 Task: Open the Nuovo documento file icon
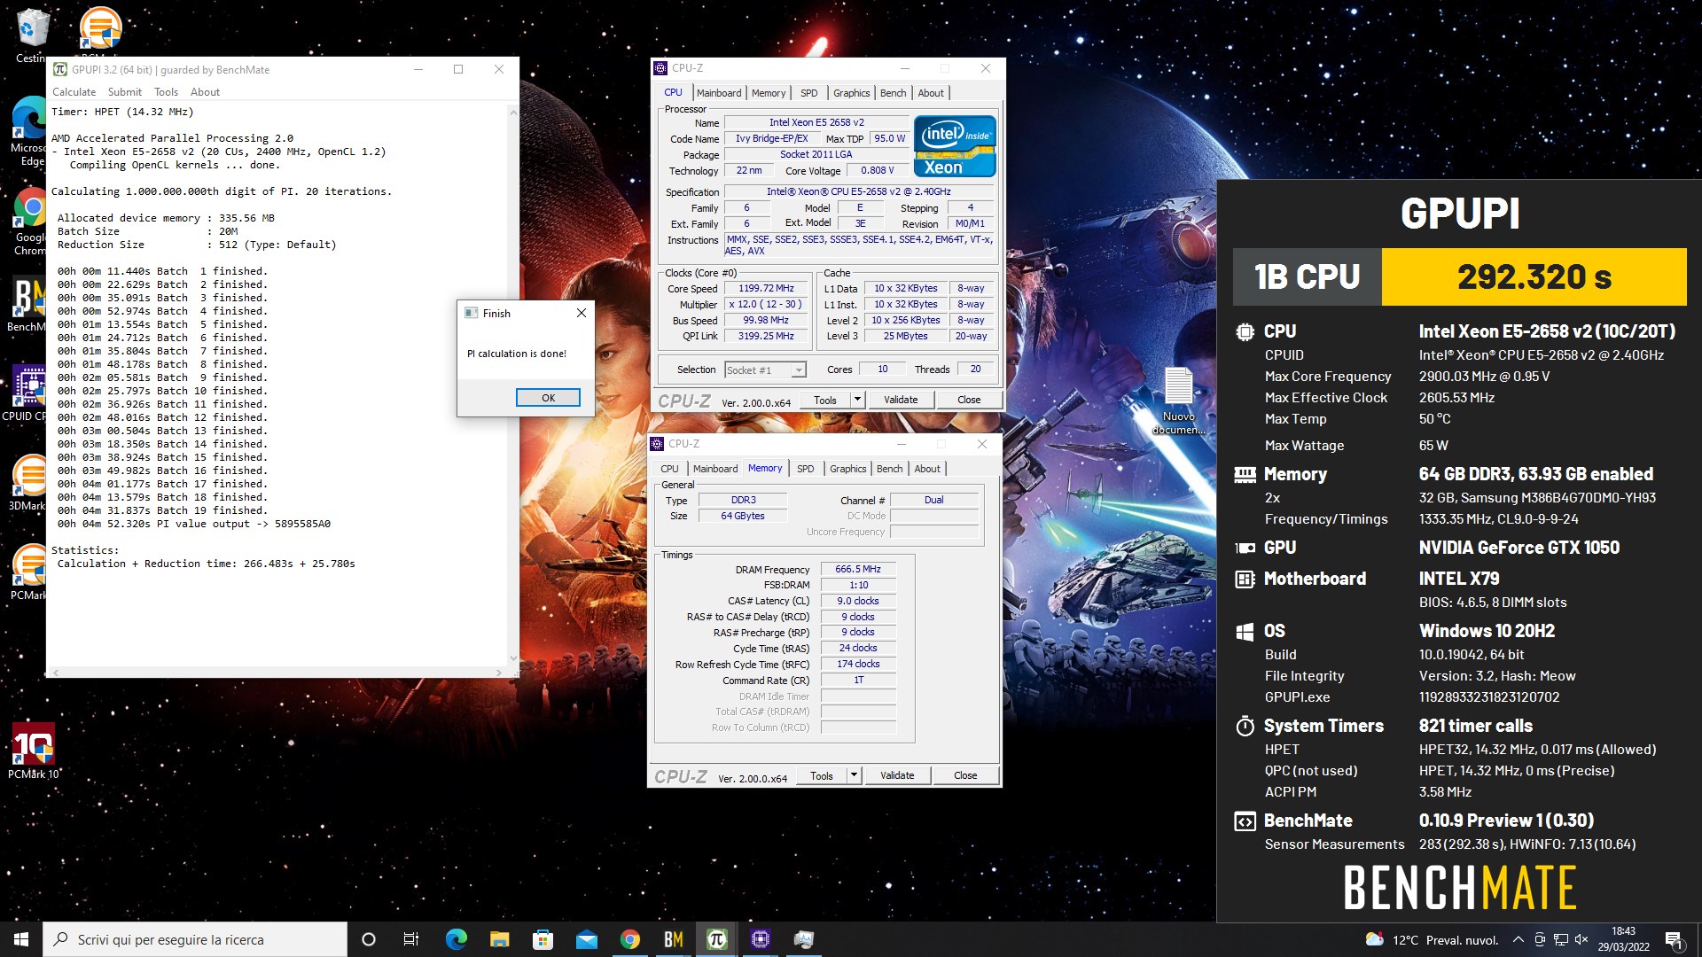click(1178, 401)
